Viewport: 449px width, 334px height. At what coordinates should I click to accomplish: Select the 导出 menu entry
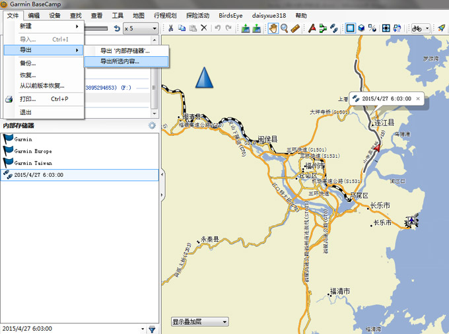click(x=44, y=50)
